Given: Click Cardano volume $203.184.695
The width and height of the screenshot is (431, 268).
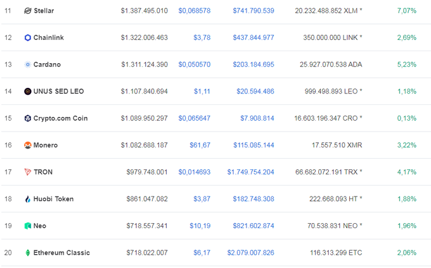Looking at the screenshot, I should point(254,64).
